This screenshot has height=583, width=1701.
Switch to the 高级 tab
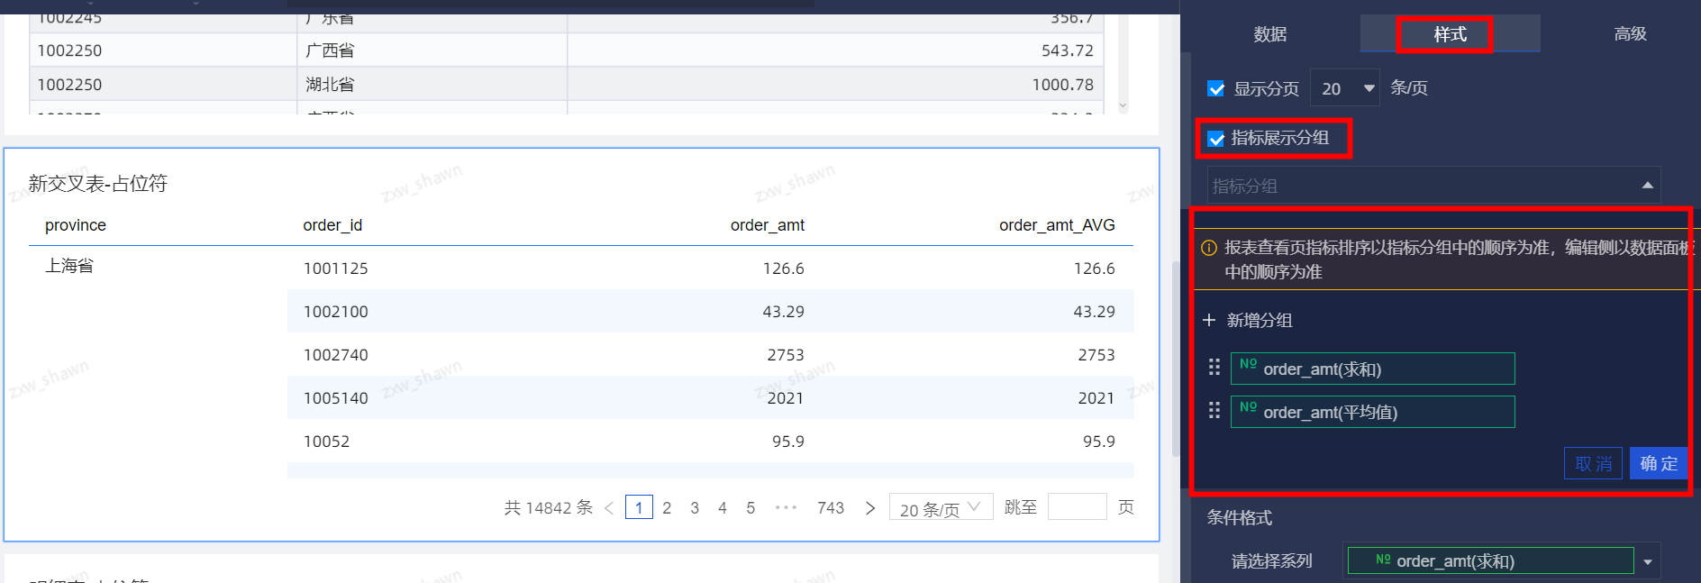1630,34
